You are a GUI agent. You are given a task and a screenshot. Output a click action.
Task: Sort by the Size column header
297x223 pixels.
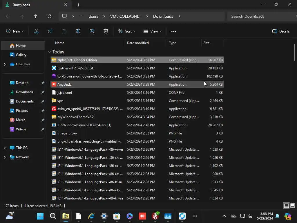(x=213, y=43)
